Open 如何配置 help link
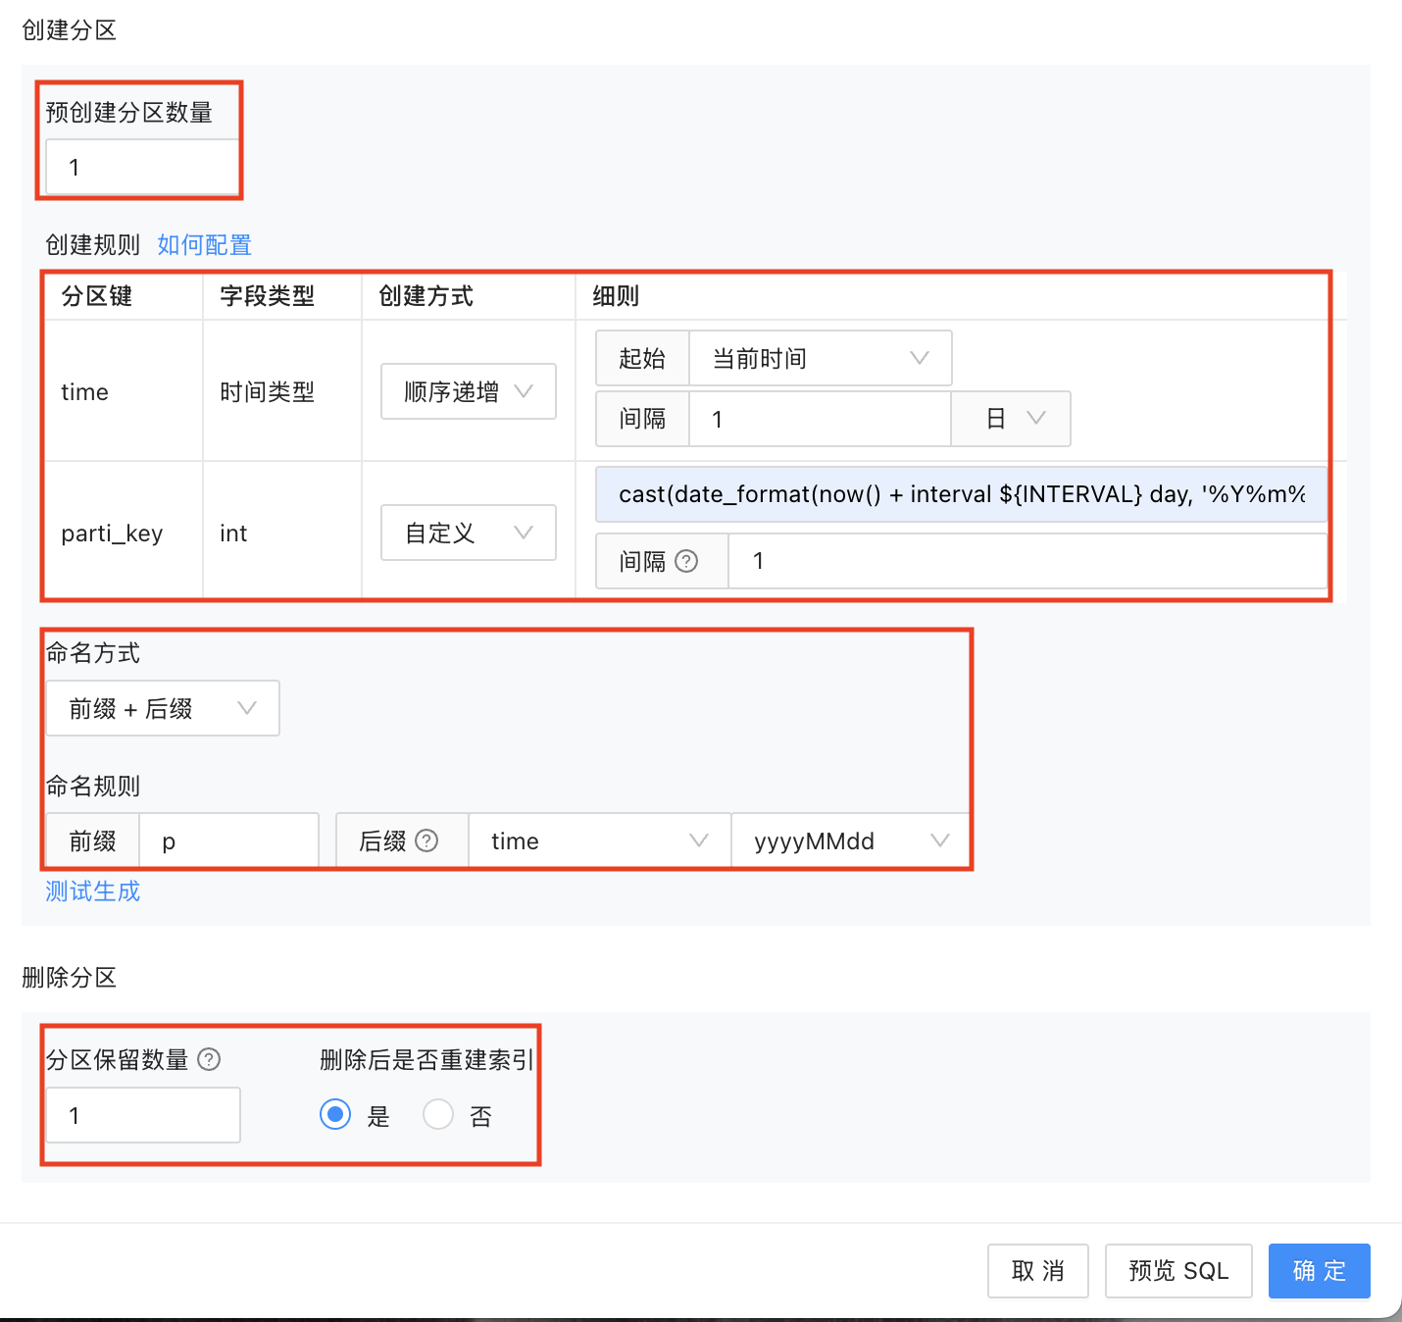 pyautogui.click(x=204, y=244)
